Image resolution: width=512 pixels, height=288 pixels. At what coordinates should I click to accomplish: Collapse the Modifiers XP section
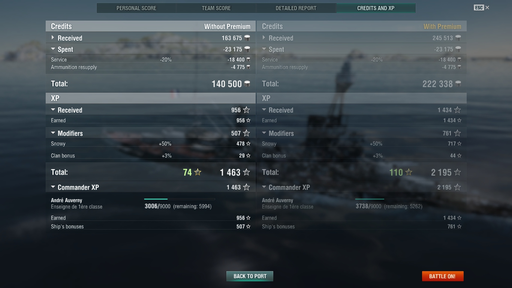tap(53, 133)
